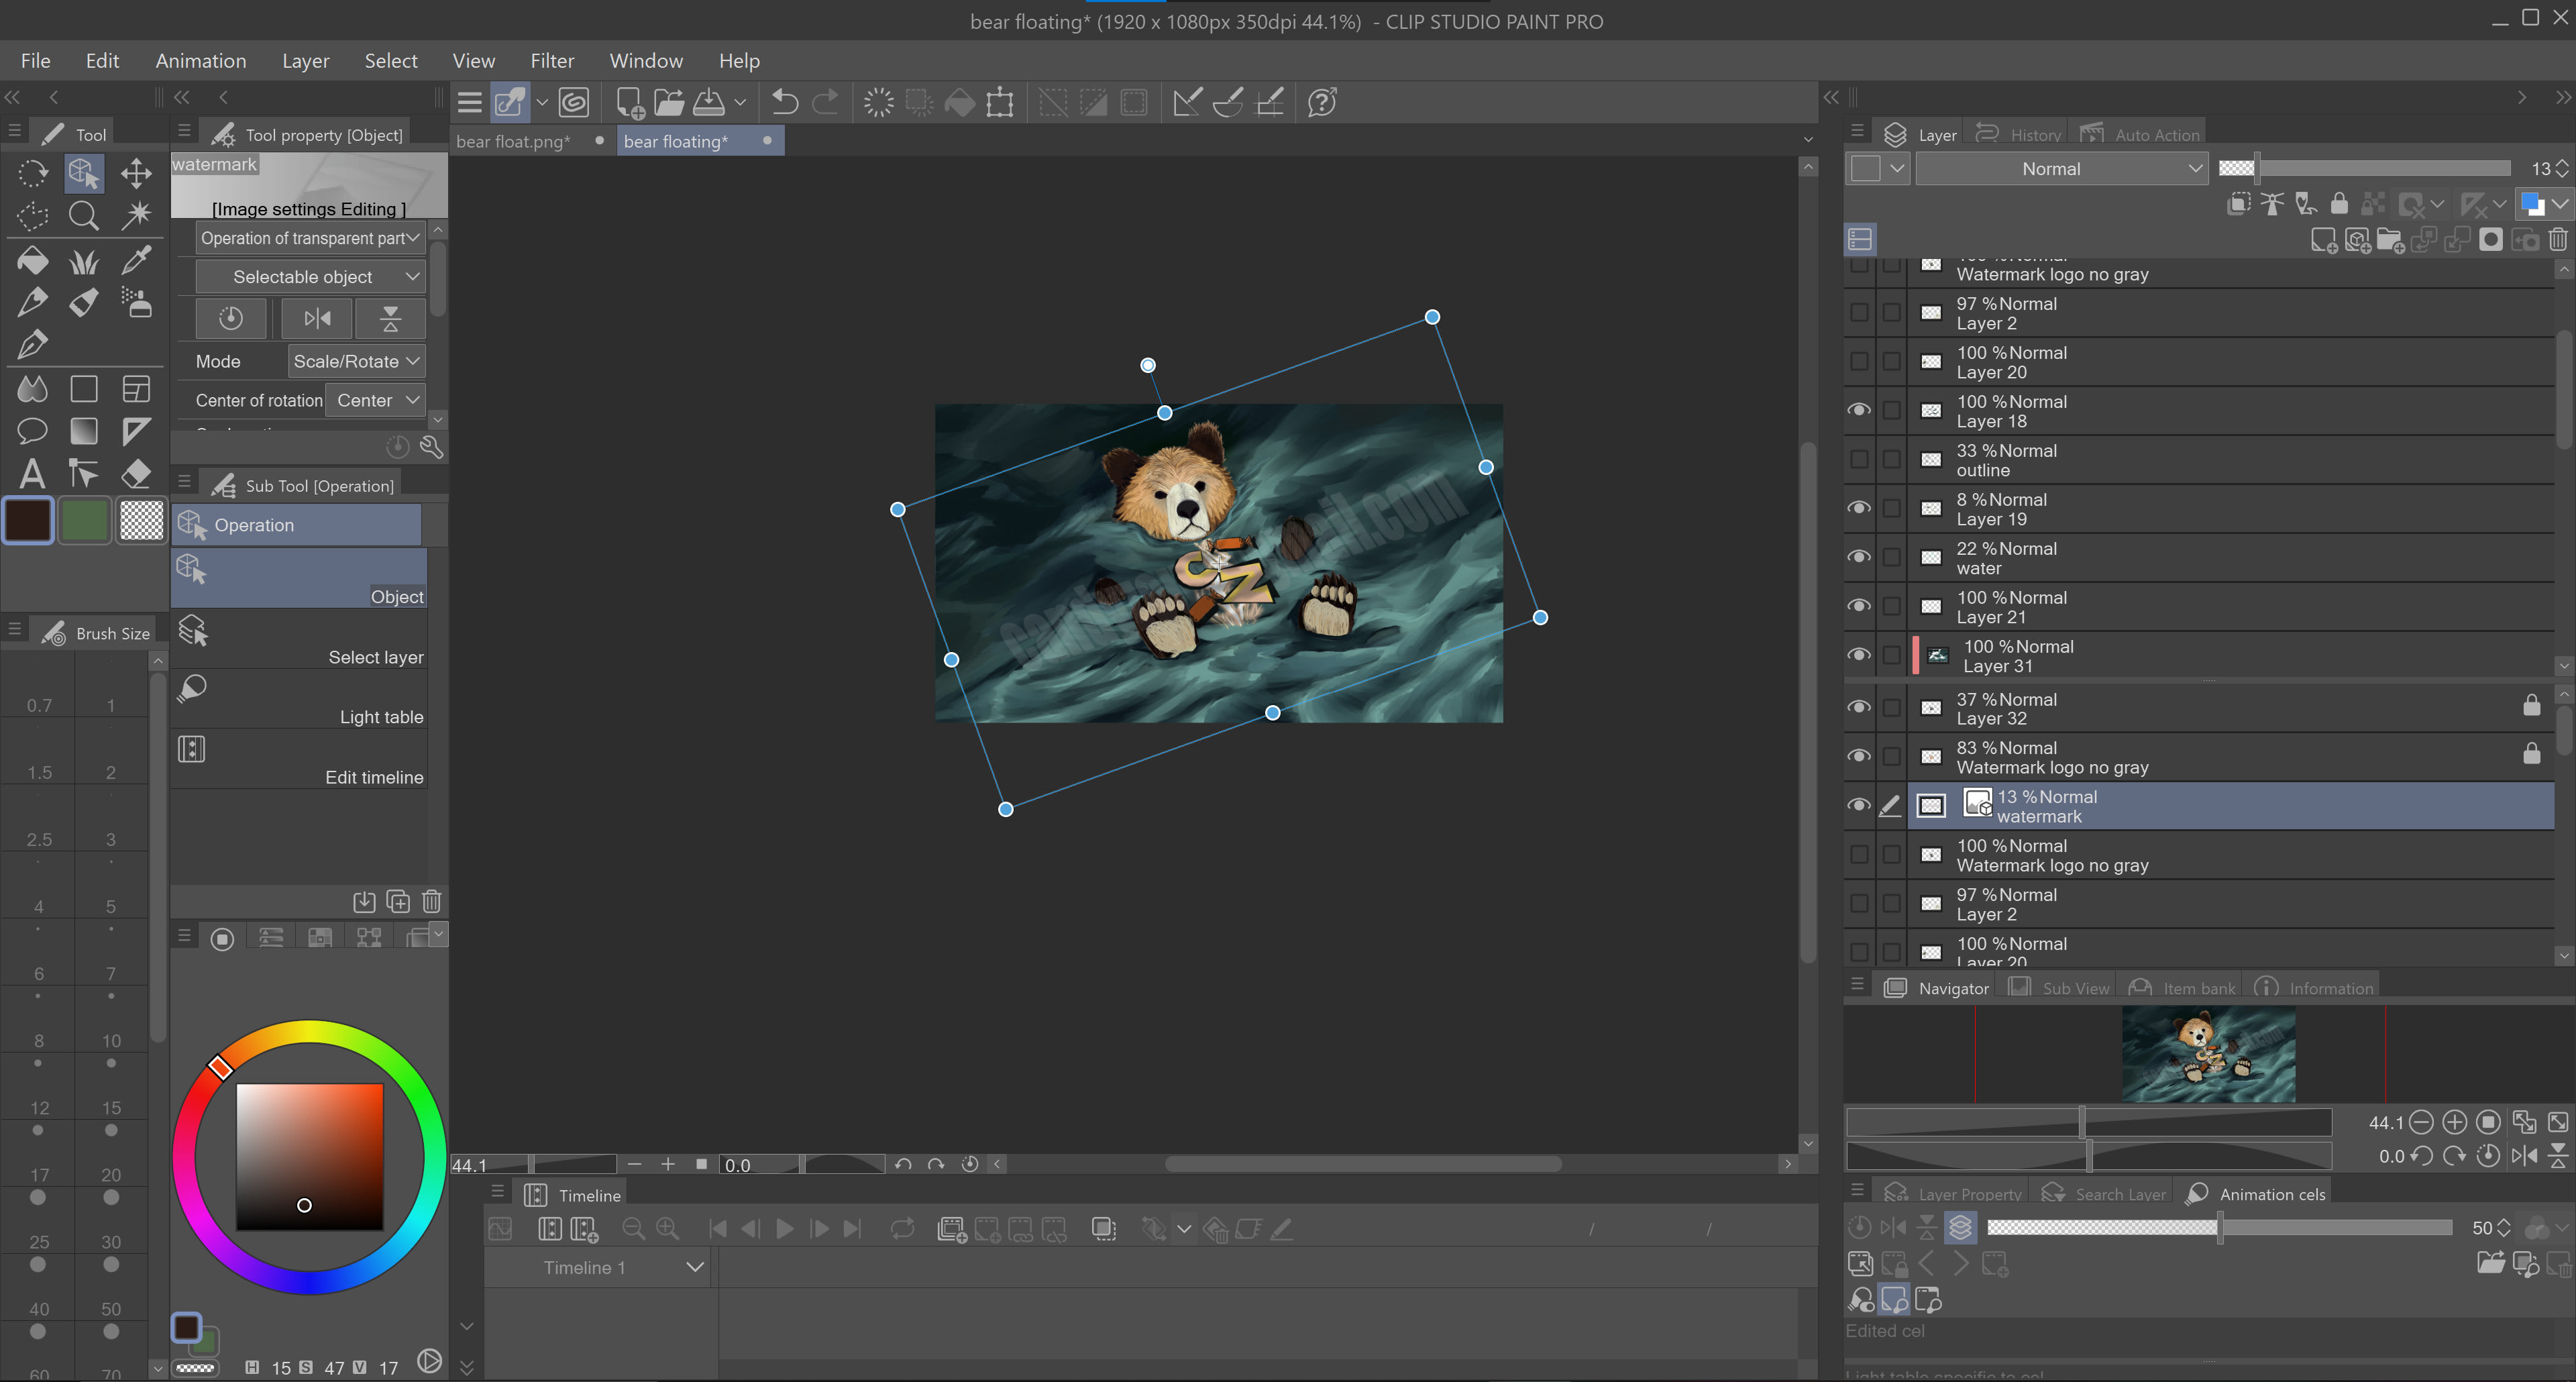Hide Layer 18 visibility eye
This screenshot has height=1382, width=2576.
point(1858,410)
